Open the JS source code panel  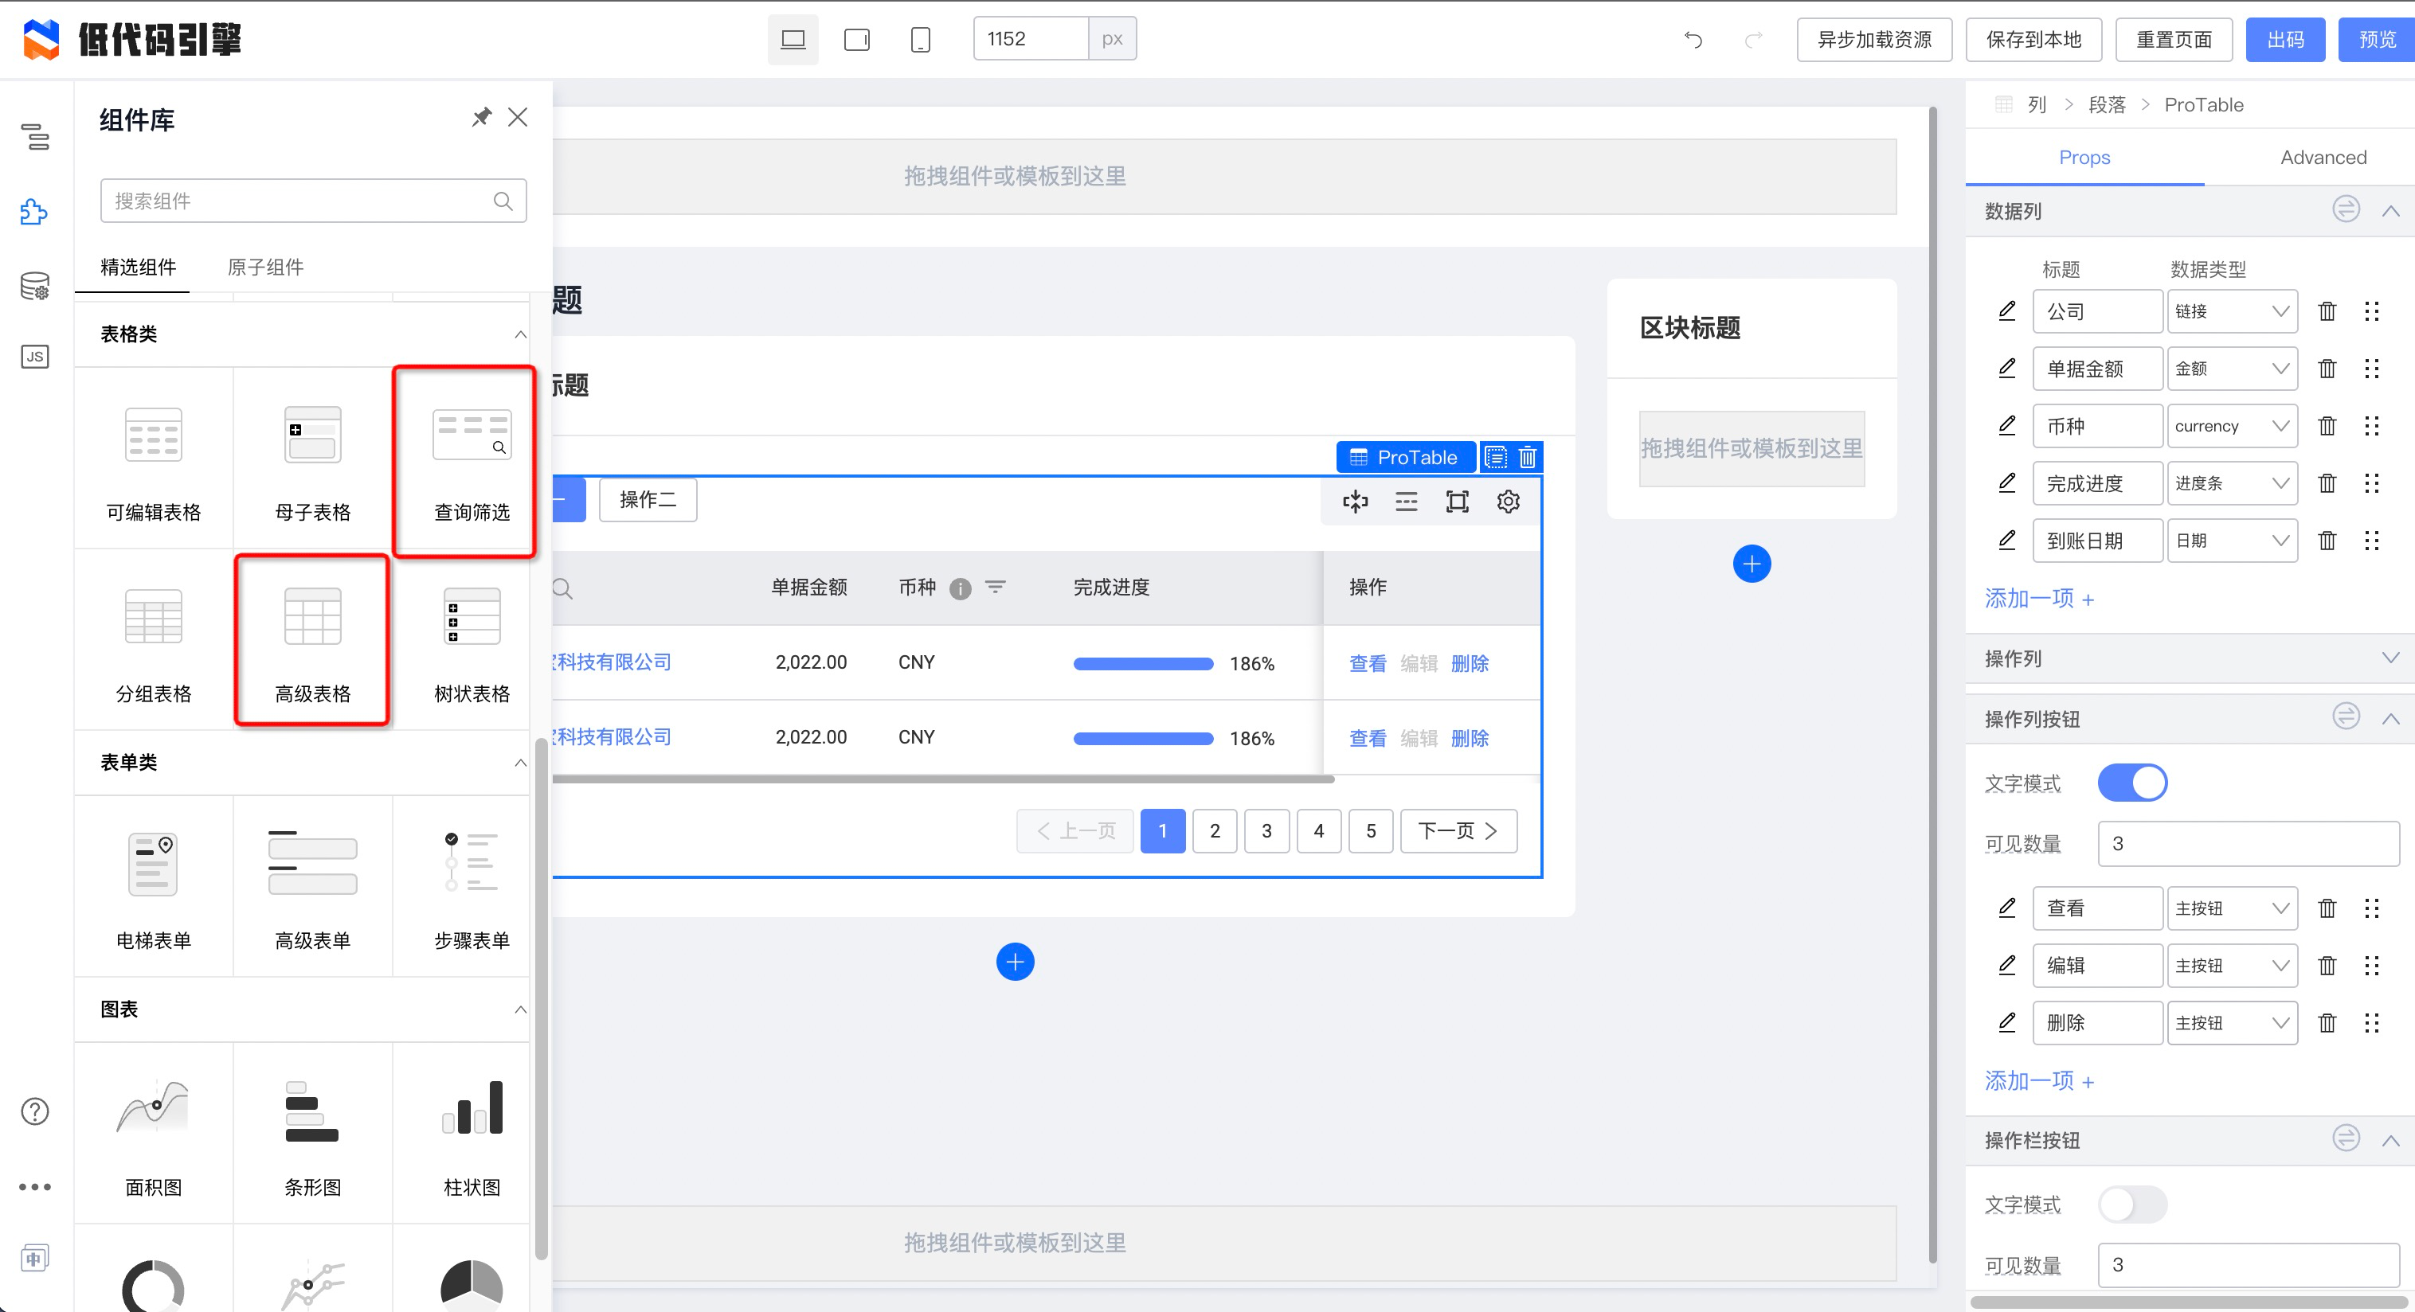pos(35,357)
